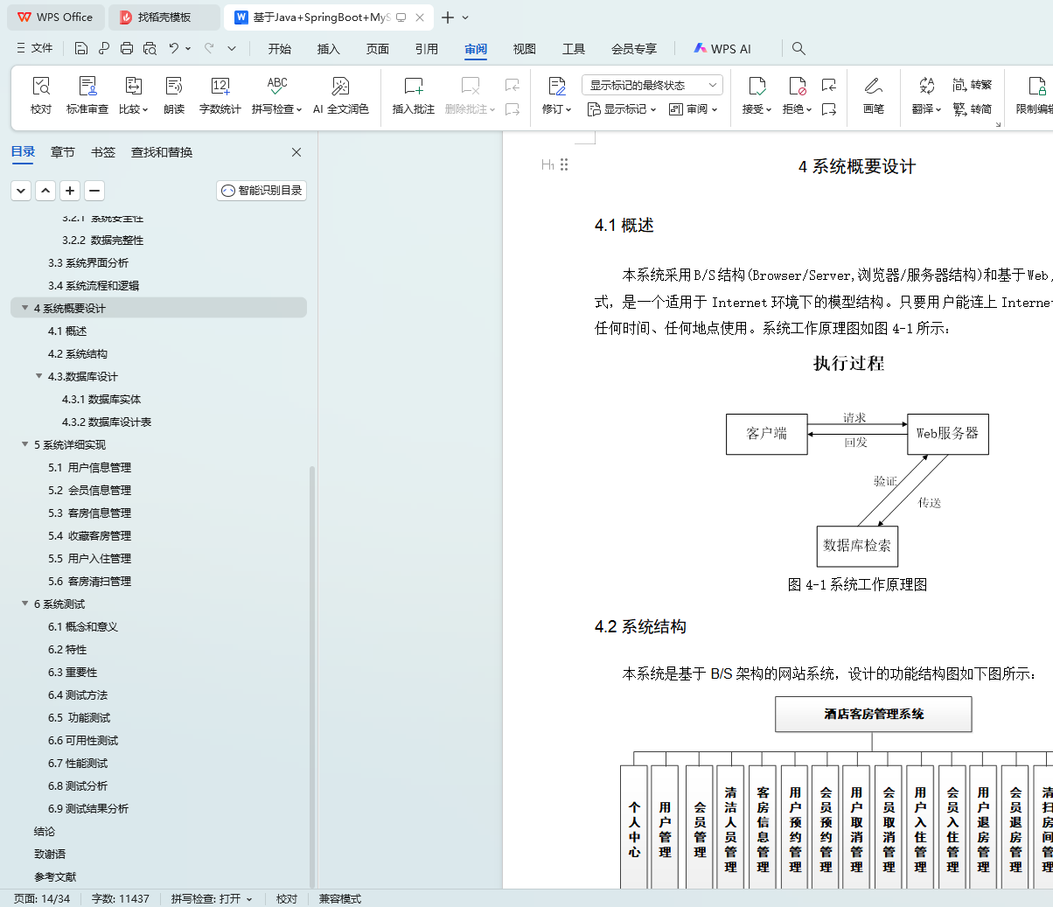Image resolution: width=1053 pixels, height=907 pixels.
Task: Collapse the 4.3.数据库设计 outline node
Action: (x=38, y=376)
